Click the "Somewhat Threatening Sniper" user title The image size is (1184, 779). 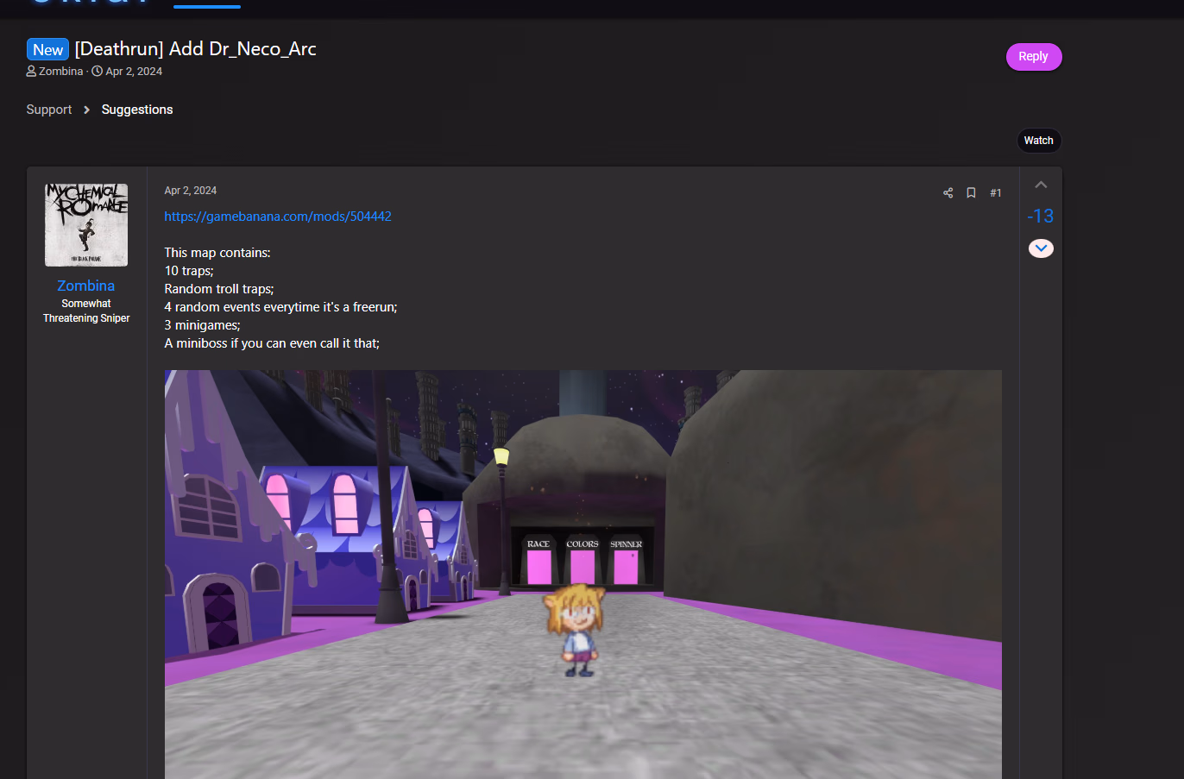click(x=86, y=311)
